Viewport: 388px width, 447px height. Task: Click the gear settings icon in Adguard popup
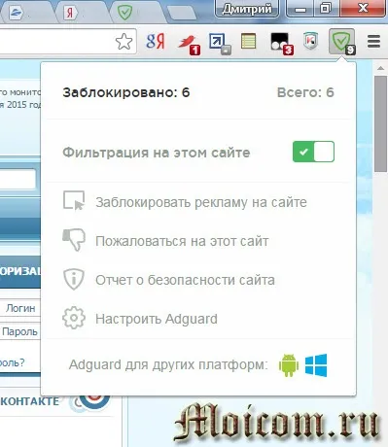74,318
